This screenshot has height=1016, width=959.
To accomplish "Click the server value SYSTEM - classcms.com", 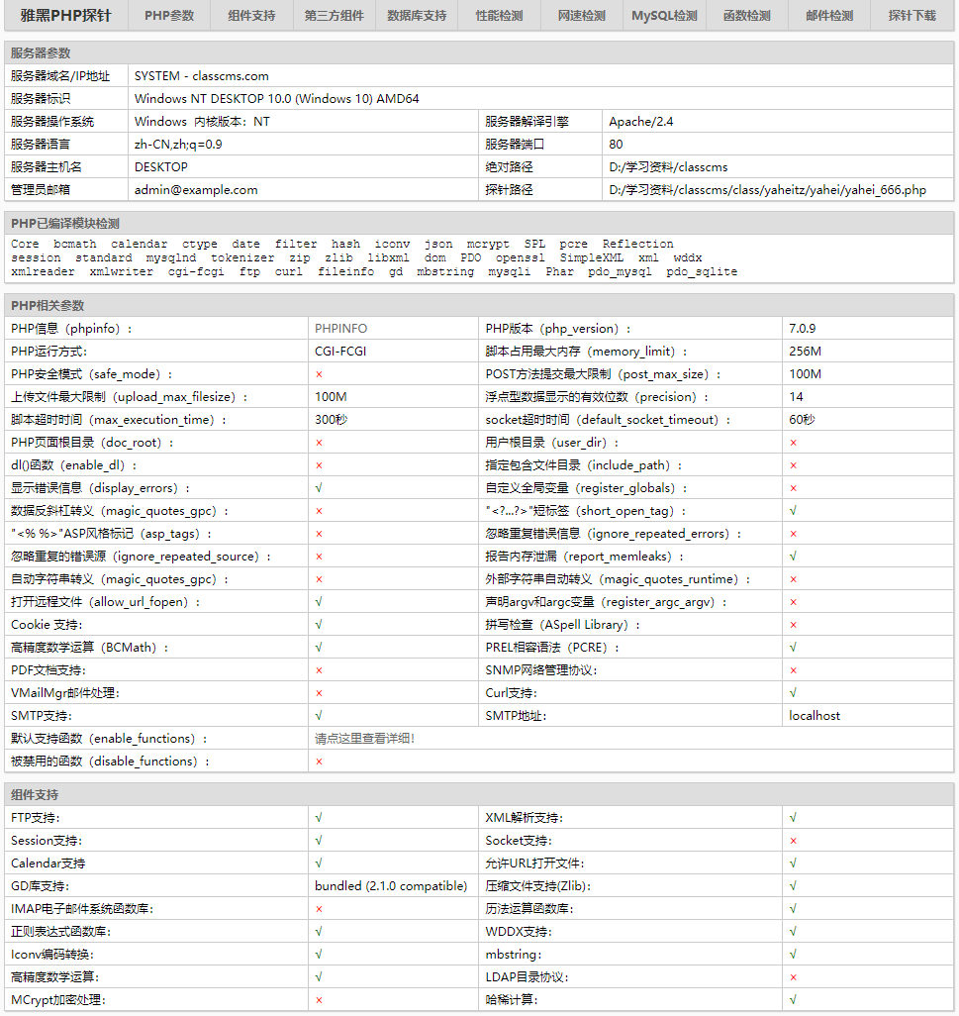I will (x=201, y=76).
